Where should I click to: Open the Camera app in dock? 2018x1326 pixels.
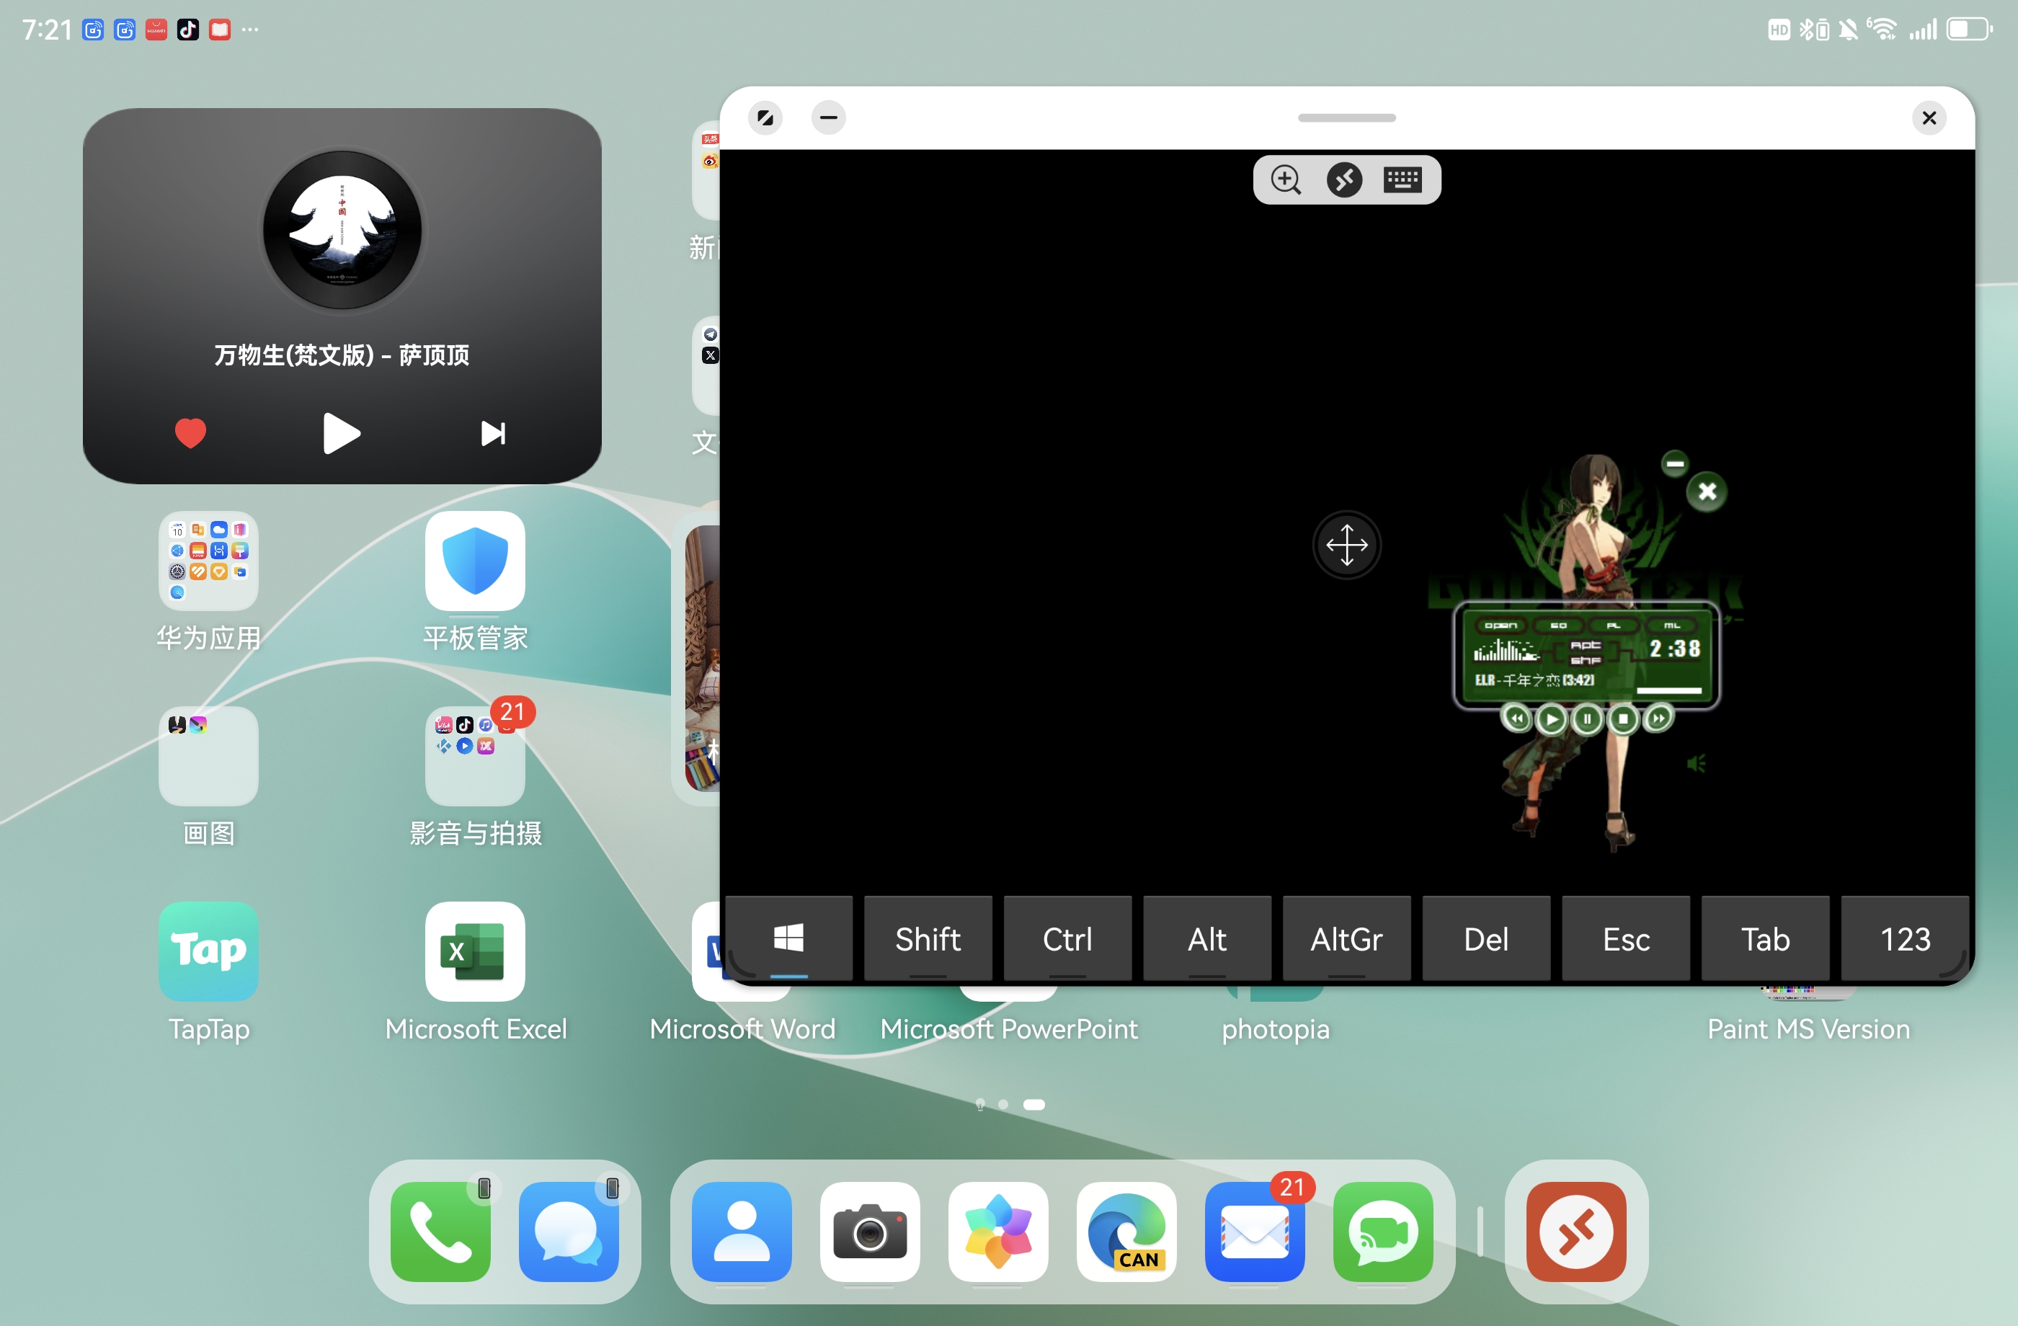tap(869, 1231)
